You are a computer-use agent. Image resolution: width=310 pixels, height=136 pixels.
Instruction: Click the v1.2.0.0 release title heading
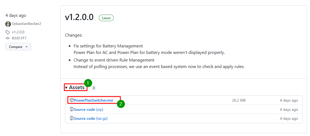[79, 17]
